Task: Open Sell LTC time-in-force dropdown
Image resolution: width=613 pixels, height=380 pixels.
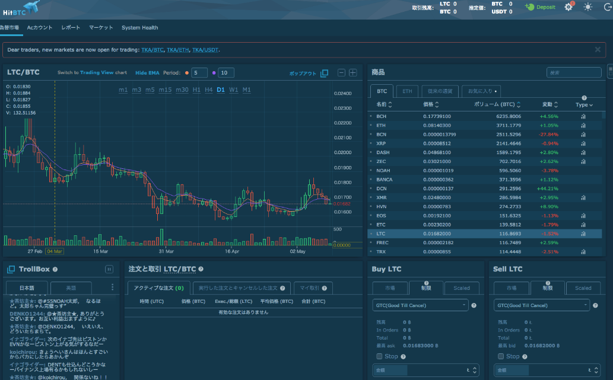Action: [542, 305]
